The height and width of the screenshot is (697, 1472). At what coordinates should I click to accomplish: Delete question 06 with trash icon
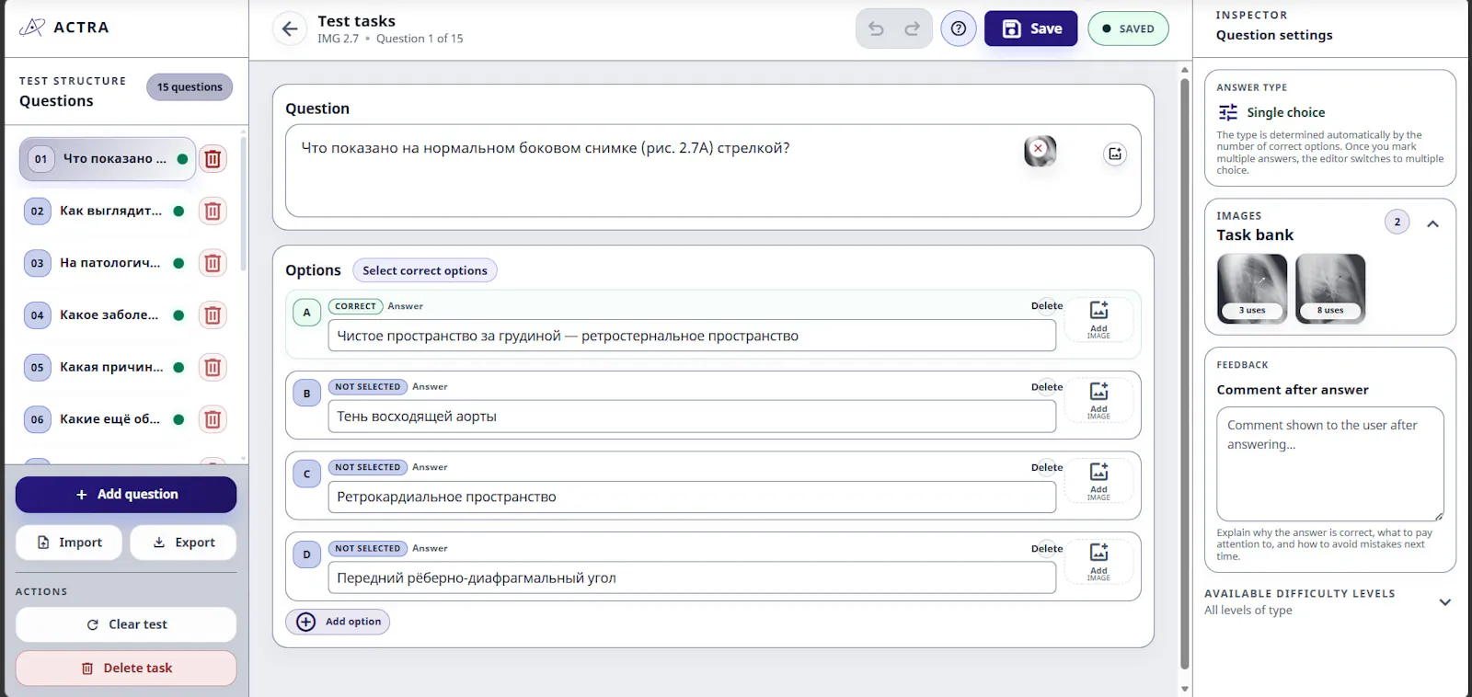tap(213, 419)
